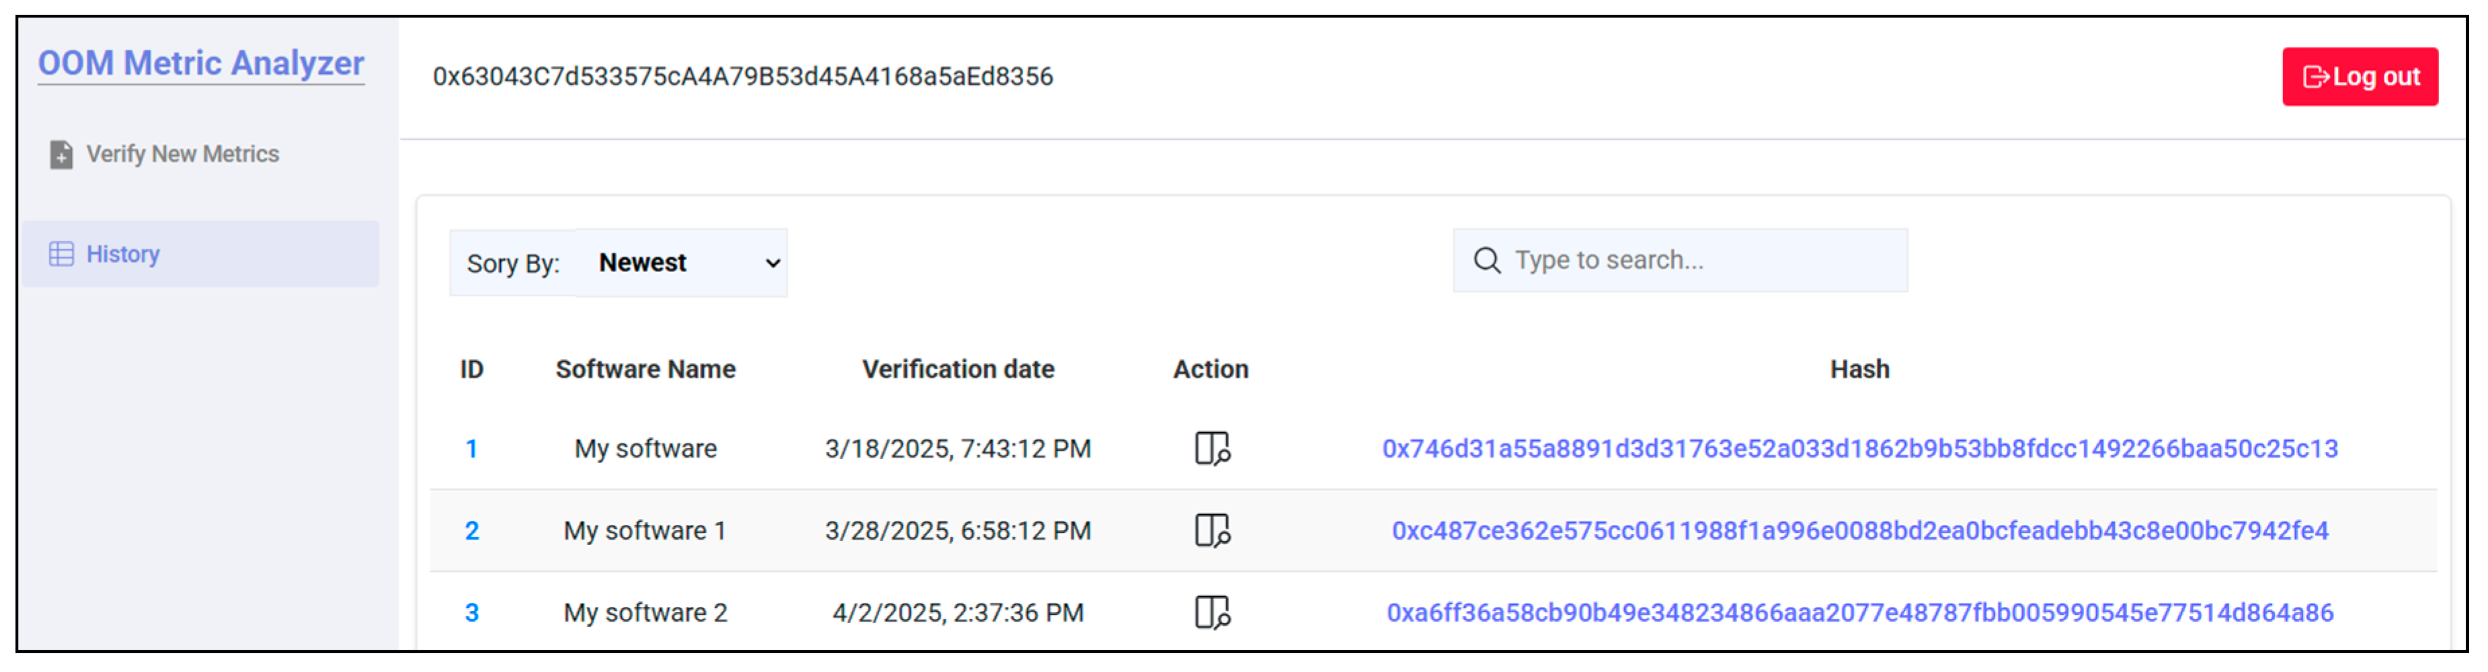This screenshot has width=2488, height=672.
Task: Open details icon for My software row
Action: tap(1211, 449)
